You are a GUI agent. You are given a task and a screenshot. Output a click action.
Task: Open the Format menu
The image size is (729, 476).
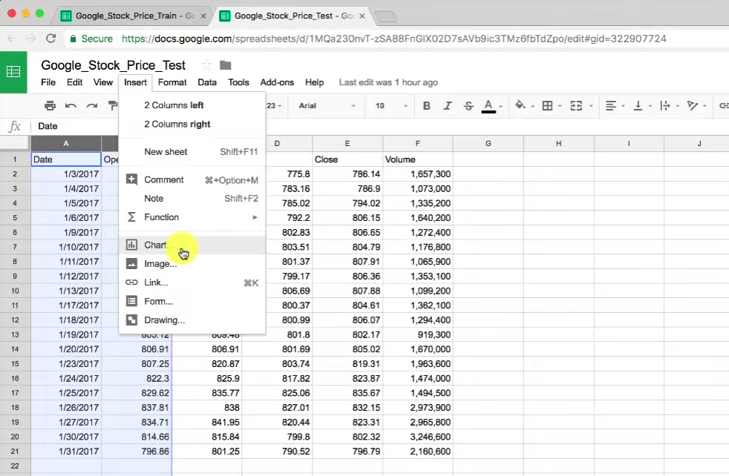pos(172,82)
